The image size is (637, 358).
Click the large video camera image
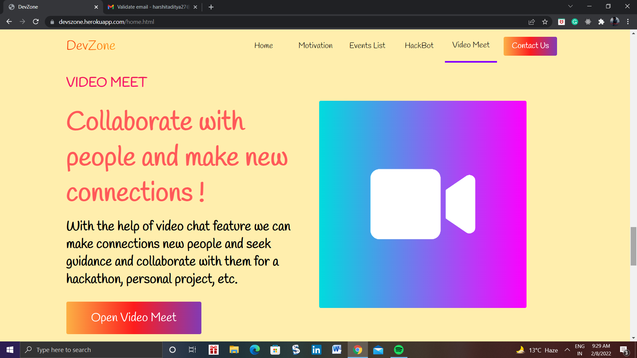click(x=423, y=204)
